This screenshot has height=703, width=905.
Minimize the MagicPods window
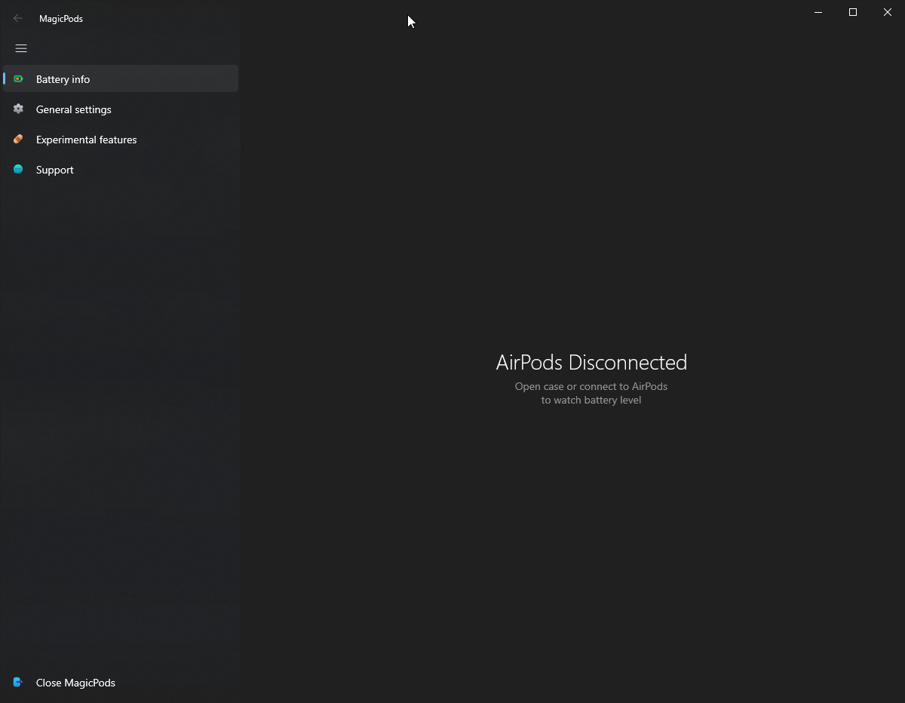[818, 12]
